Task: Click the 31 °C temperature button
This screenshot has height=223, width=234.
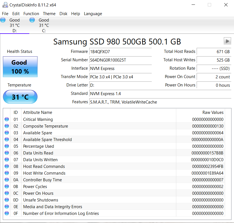Action: [x=20, y=97]
